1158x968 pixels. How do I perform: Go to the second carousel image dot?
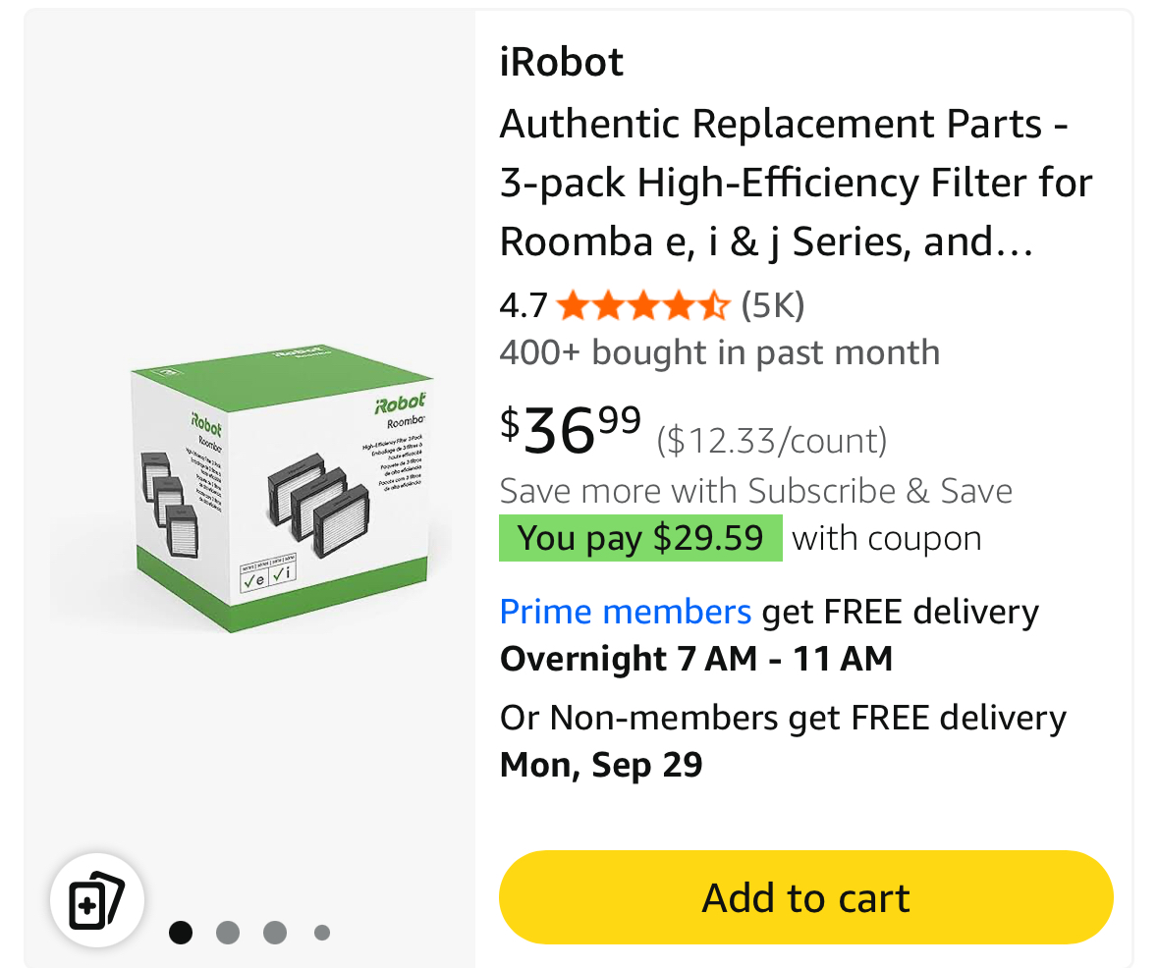tap(228, 932)
